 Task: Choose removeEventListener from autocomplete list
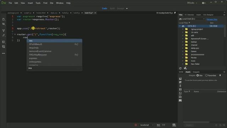point(54,51)
